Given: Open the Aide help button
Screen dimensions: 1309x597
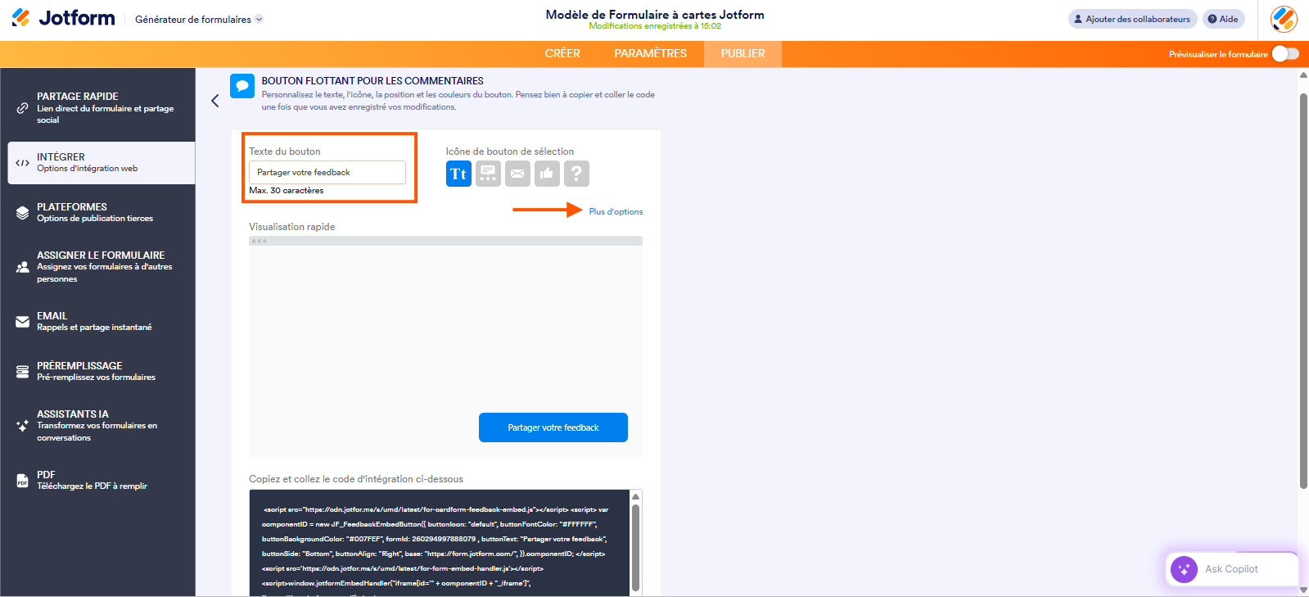Looking at the screenshot, I should pyautogui.click(x=1224, y=19).
